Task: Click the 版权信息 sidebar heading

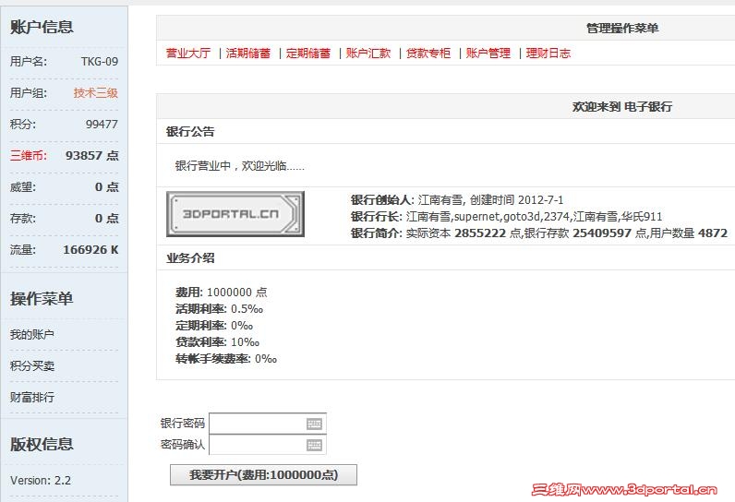Action: [42, 444]
